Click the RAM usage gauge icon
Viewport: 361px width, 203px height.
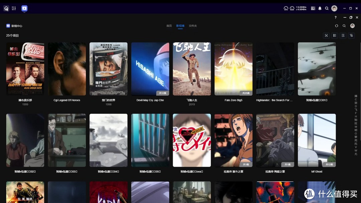pyautogui.click(x=292, y=8)
